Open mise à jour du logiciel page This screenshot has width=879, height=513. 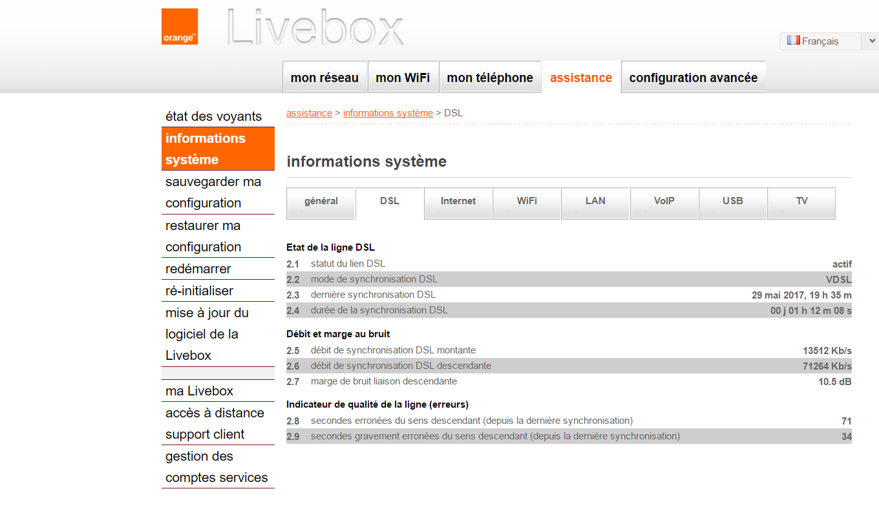pyautogui.click(x=218, y=334)
